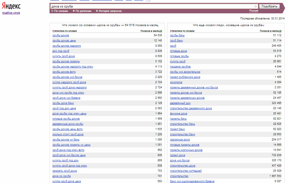
Task: Open the 'купить сруб дома' query link
Action: pyautogui.click(x=63, y=56)
